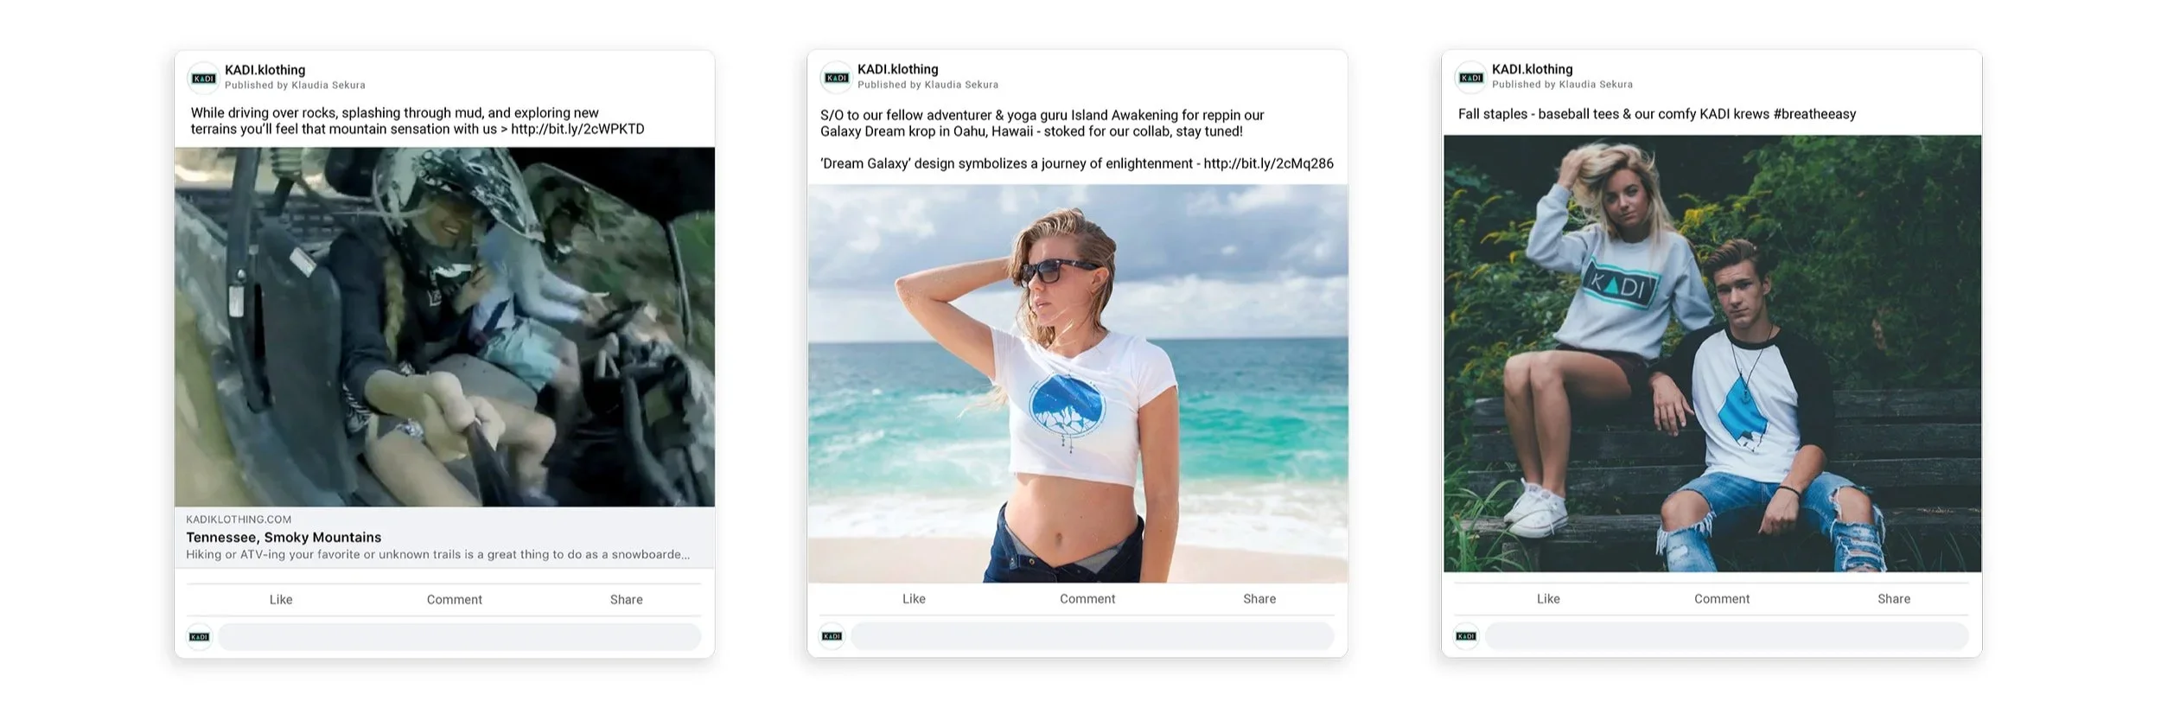Like the Galaxy Dream krop beach post

pyautogui.click(x=914, y=599)
